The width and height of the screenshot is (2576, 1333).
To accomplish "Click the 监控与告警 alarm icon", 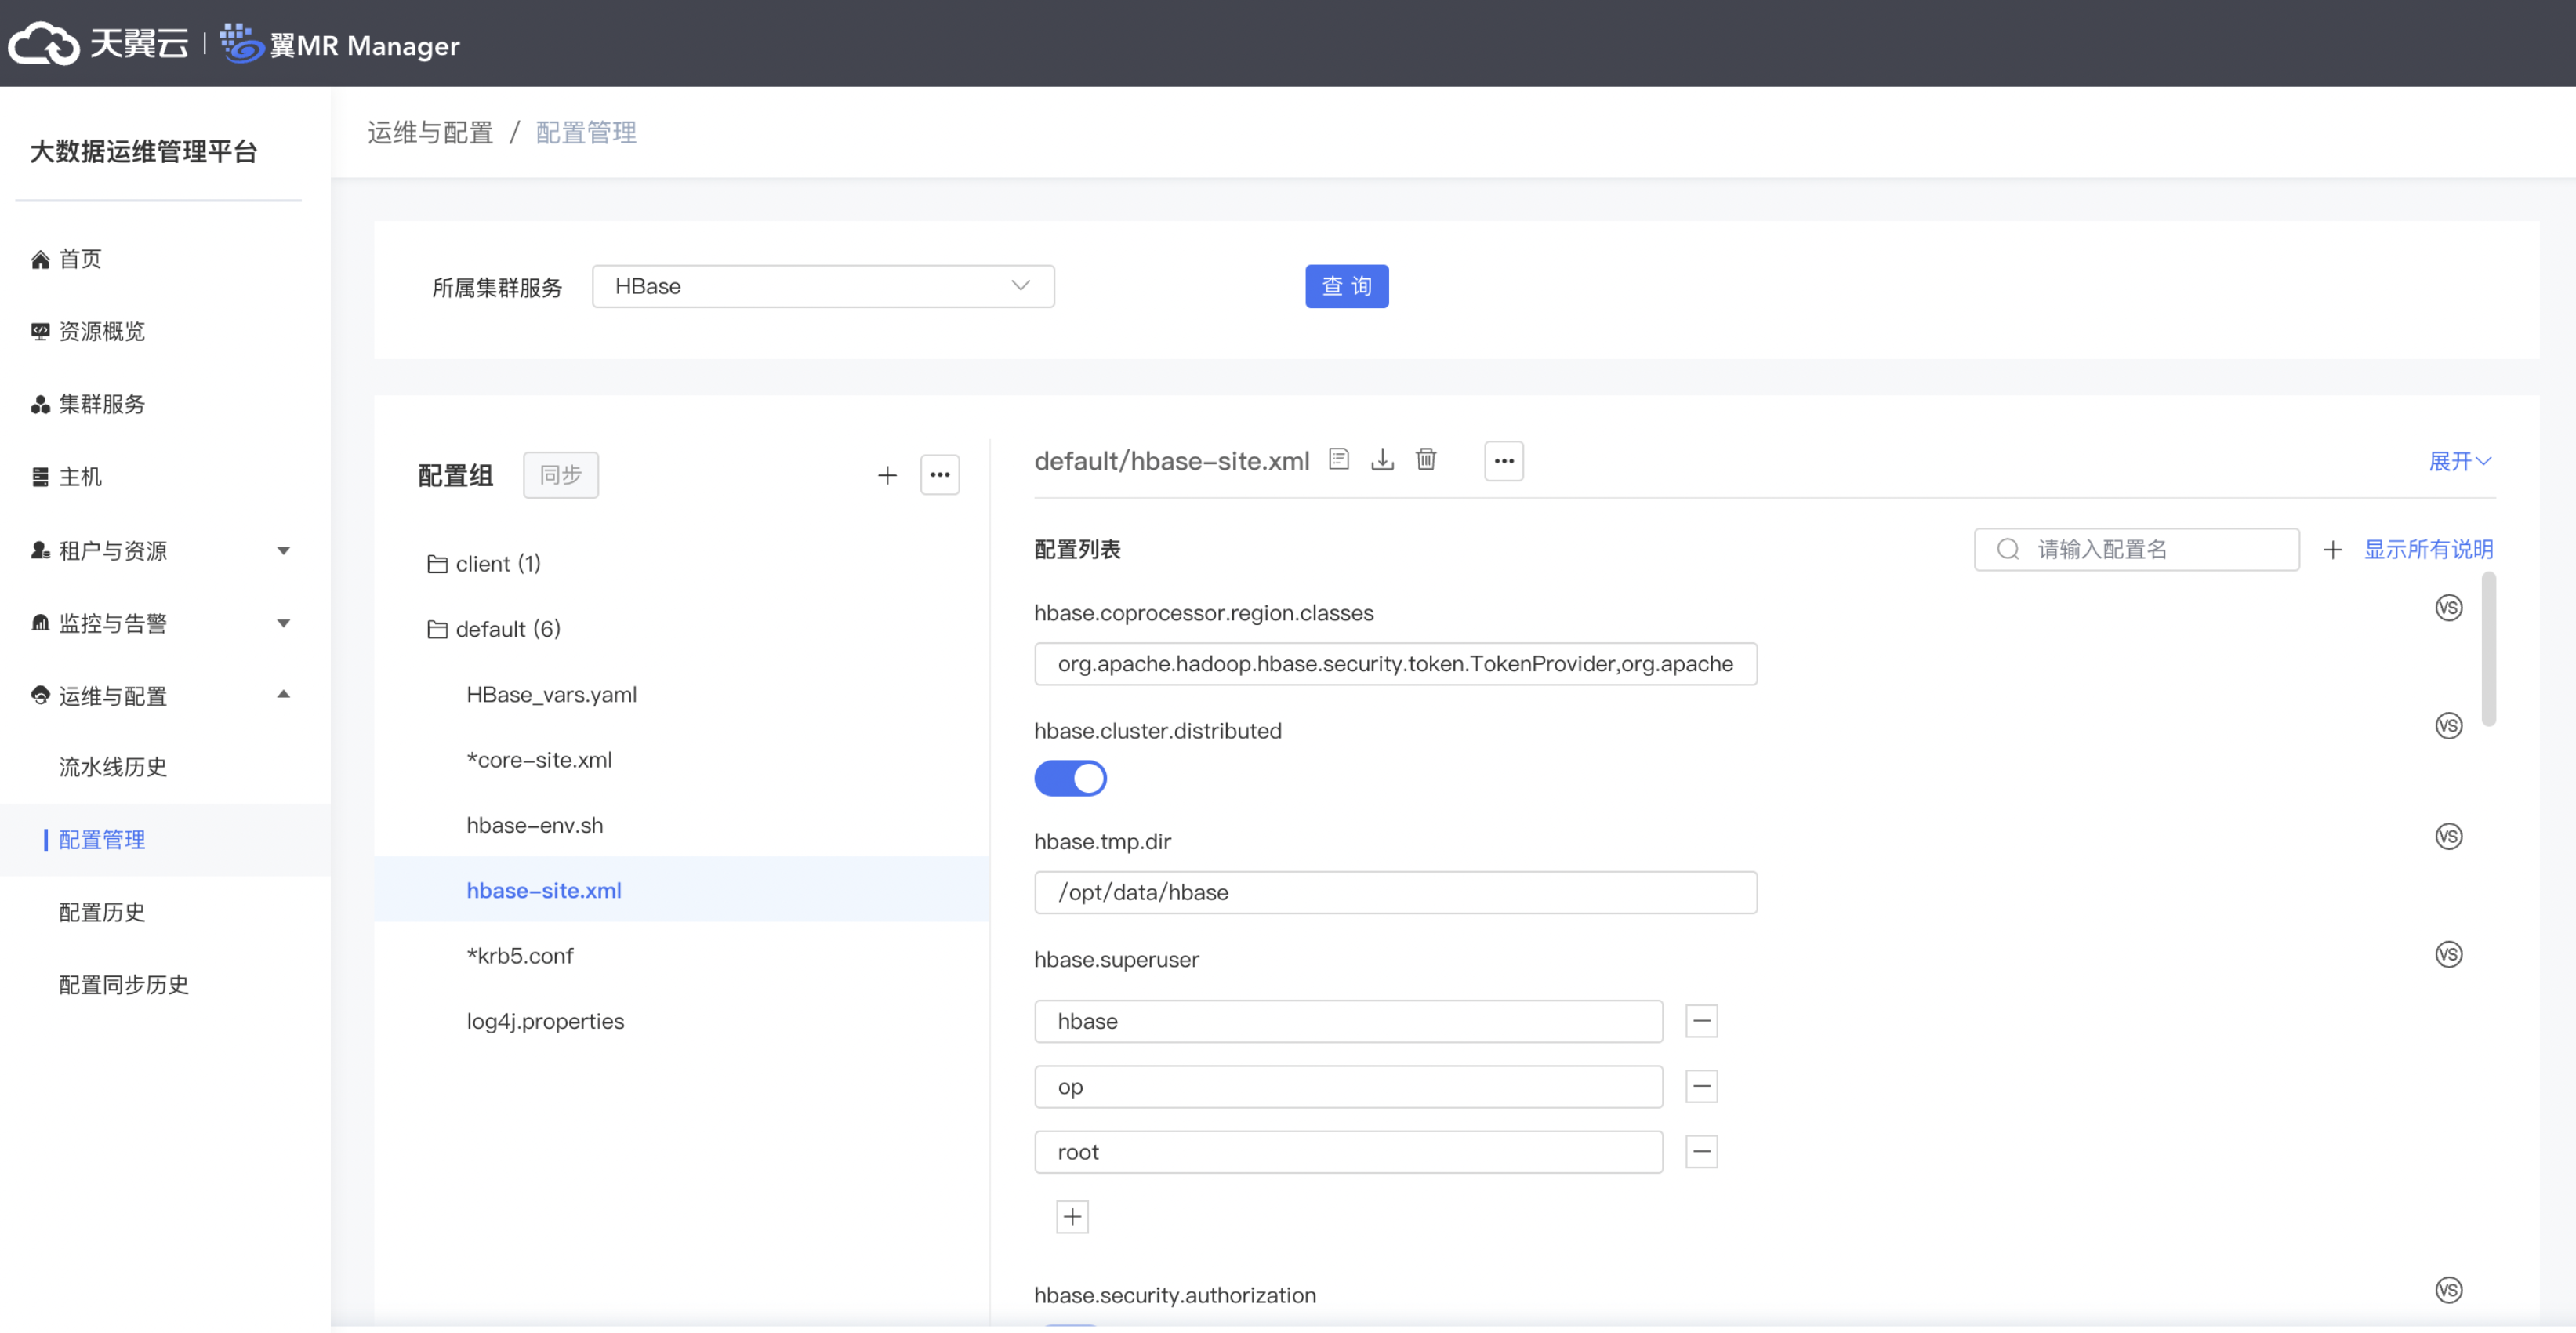I will pyautogui.click(x=40, y=623).
